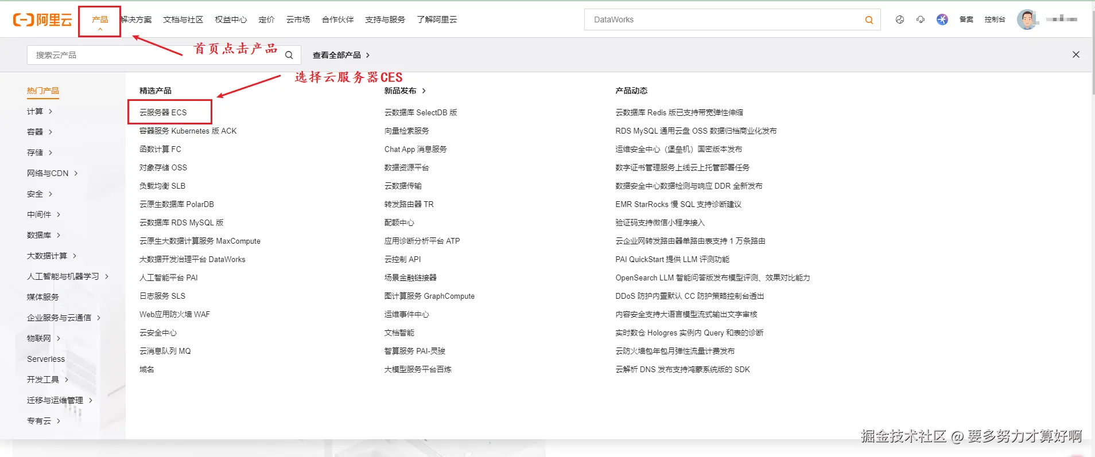Open 对象存储 OSS product
1095x457 pixels.
click(x=163, y=167)
